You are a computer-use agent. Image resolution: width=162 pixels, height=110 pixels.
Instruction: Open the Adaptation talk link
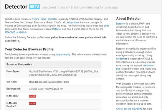click(x=73, y=22)
